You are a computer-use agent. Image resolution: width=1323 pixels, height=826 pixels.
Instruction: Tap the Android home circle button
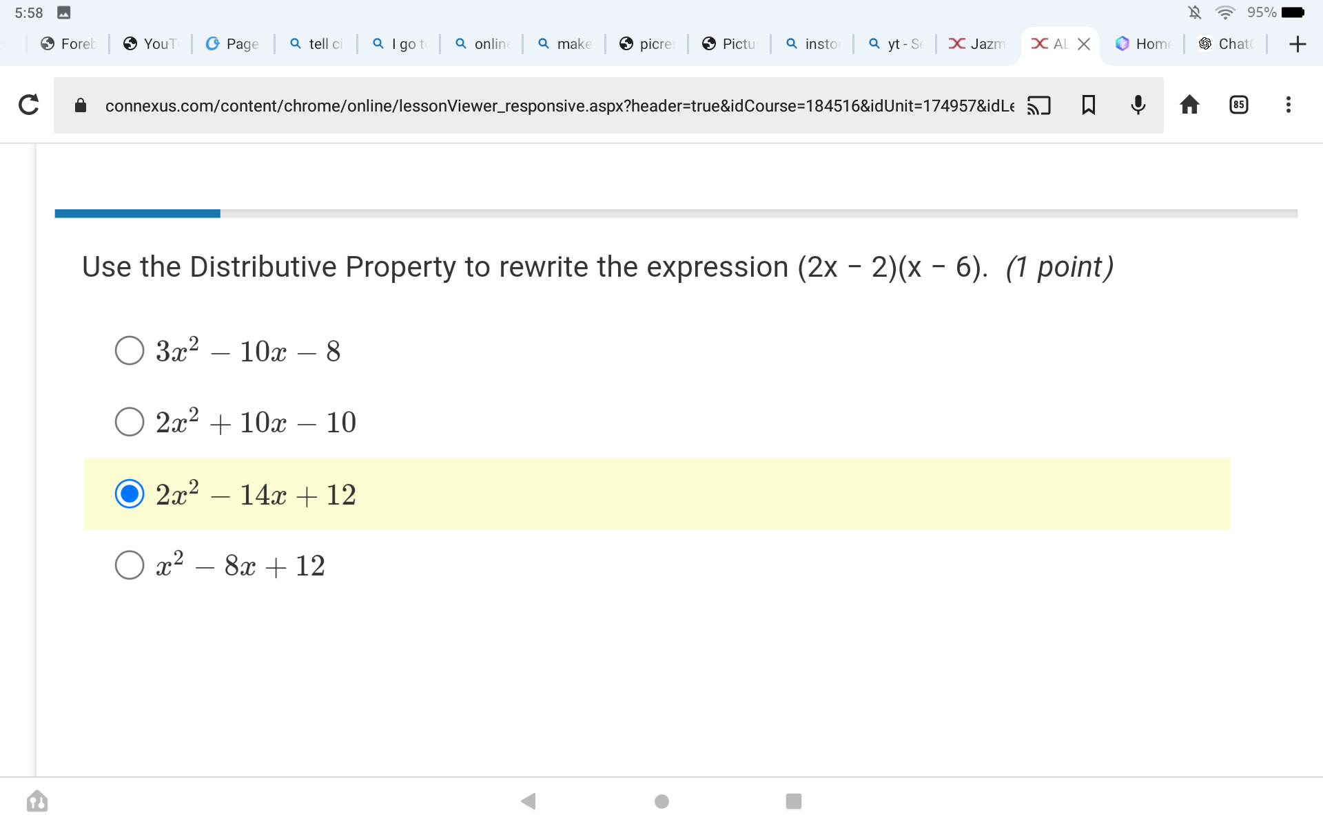[661, 801]
